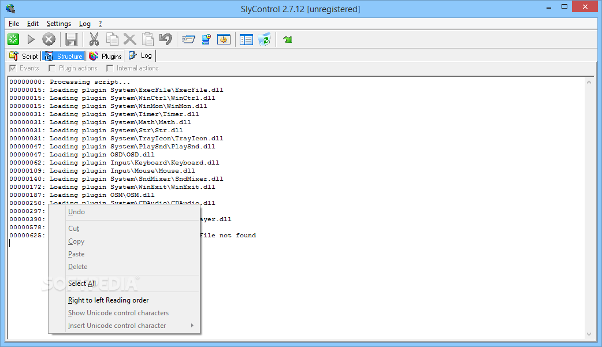Click the Undo arrow toolbar icon
602x347 pixels.
(166, 39)
